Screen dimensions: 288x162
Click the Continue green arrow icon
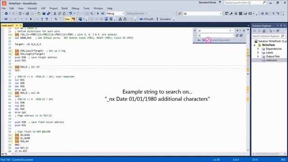(x=31, y=19)
